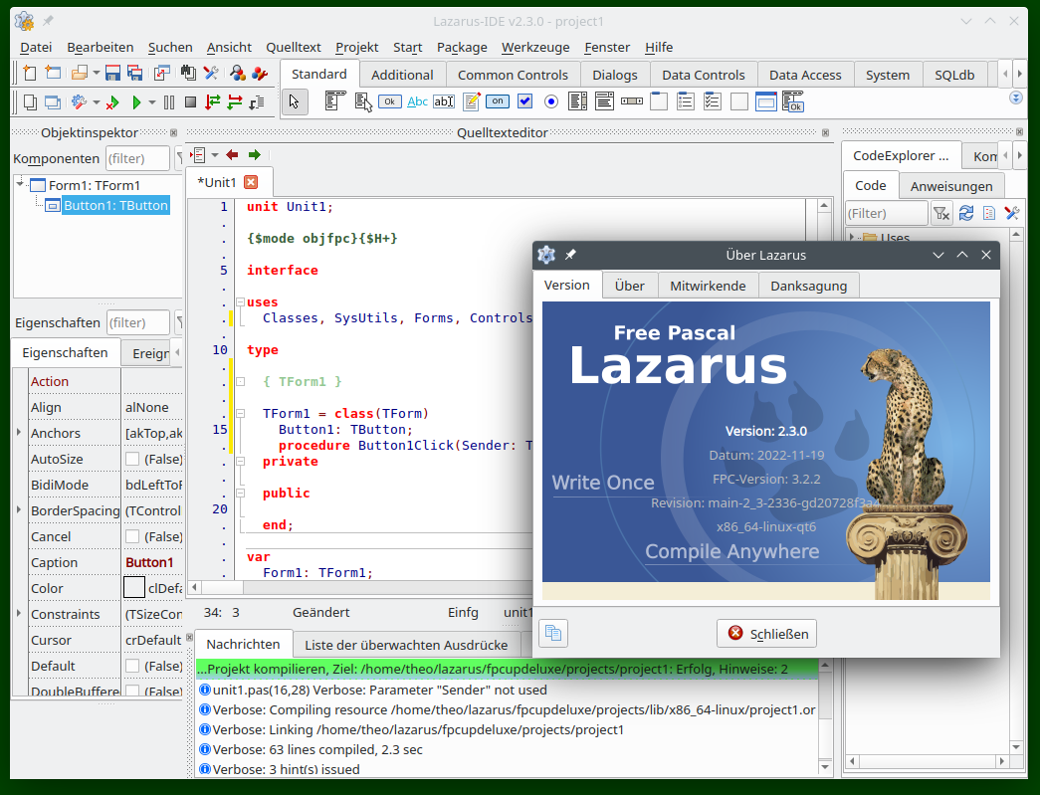
Task: Open the component palette dropdown button
Action: [x=1015, y=99]
